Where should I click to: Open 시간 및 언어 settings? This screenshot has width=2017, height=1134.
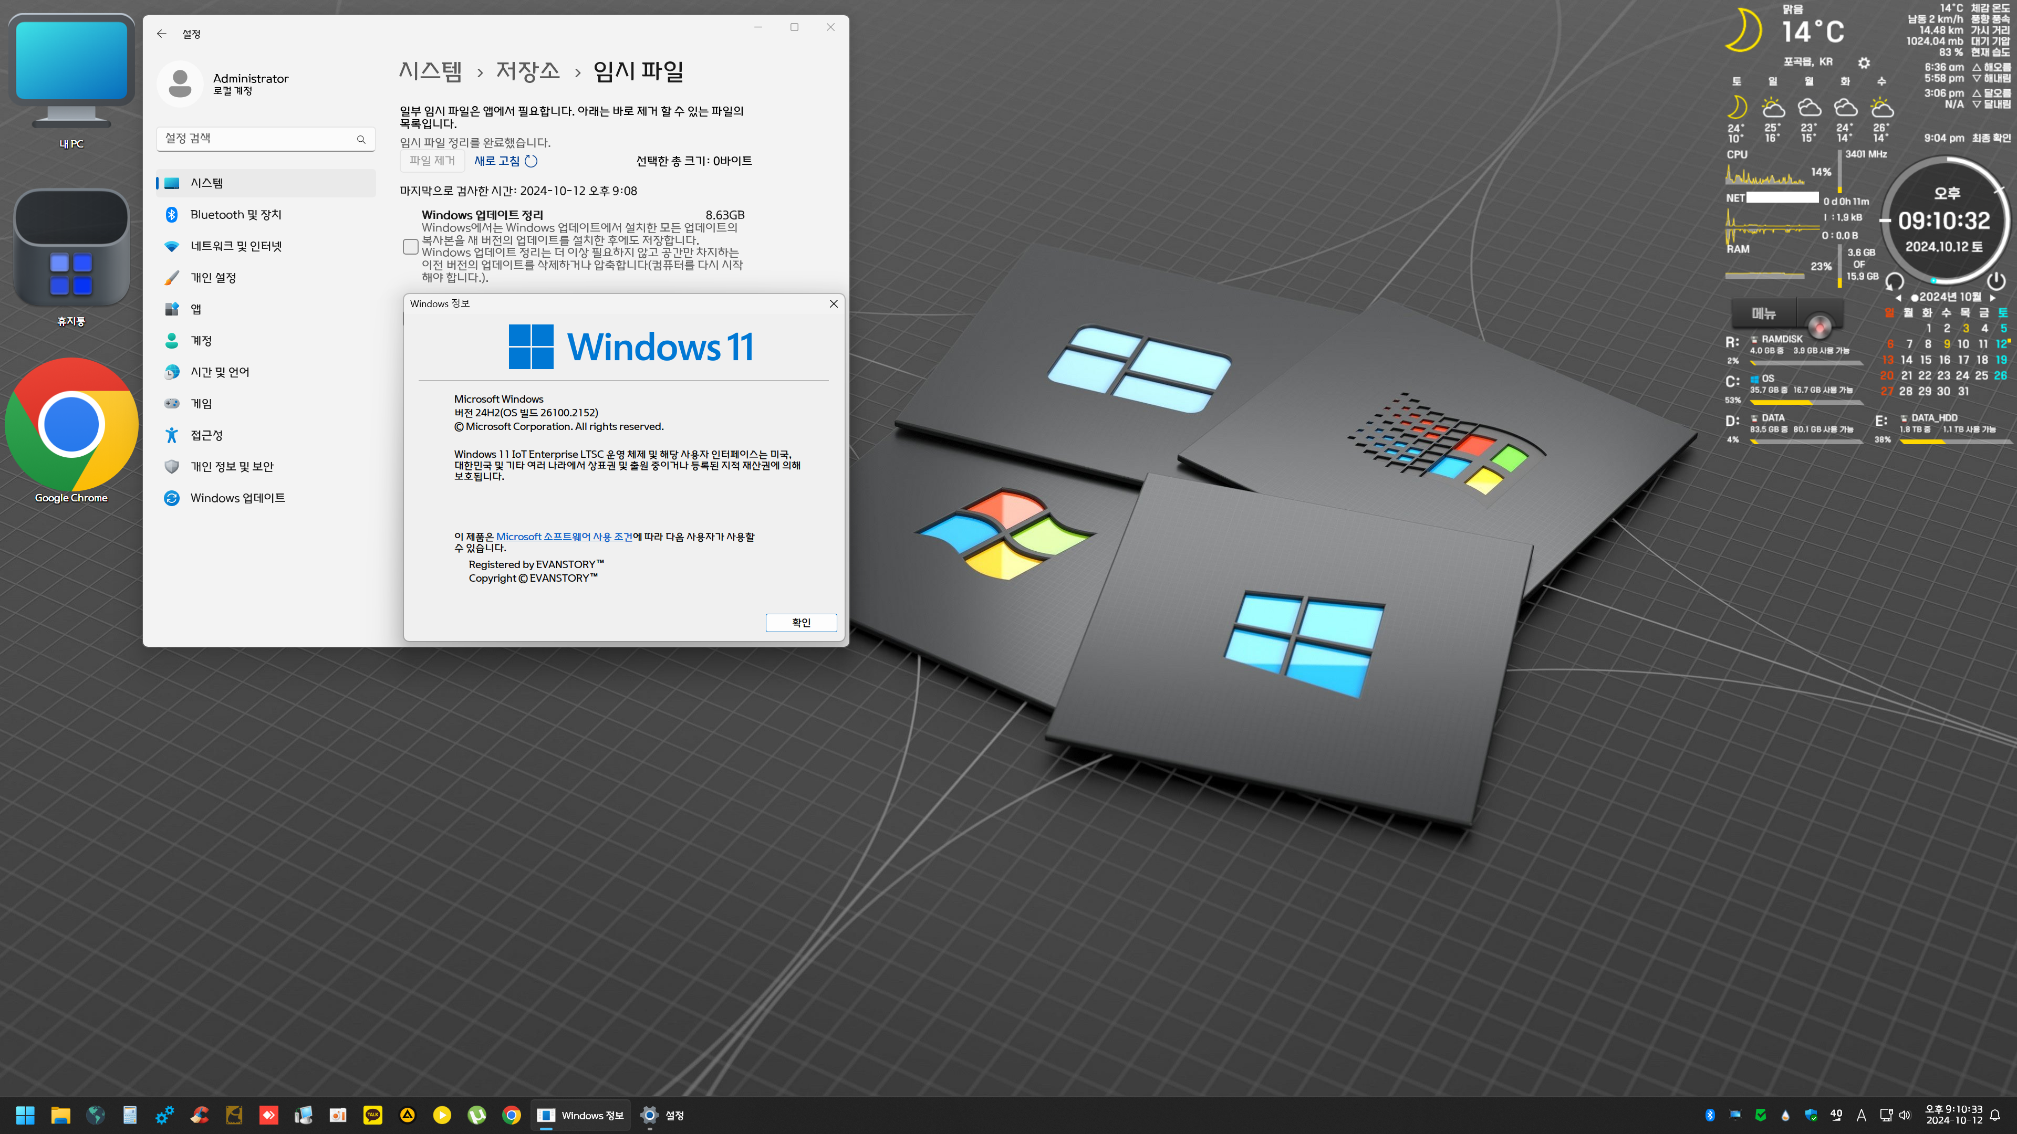coord(265,372)
